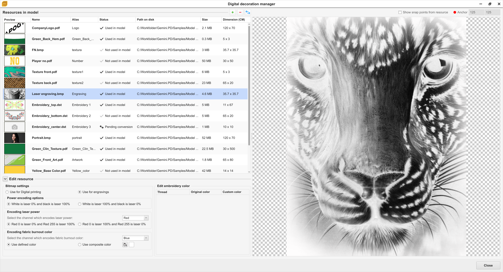Screen dimensions: 503x272
Task: Click the red minus remove resource icon
Action: pyautogui.click(x=240, y=12)
